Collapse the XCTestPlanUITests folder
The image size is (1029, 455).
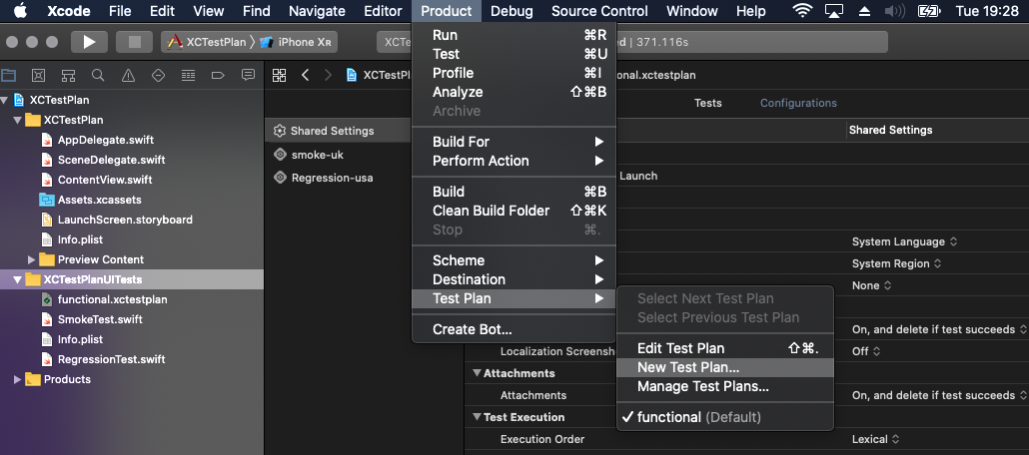coord(18,280)
